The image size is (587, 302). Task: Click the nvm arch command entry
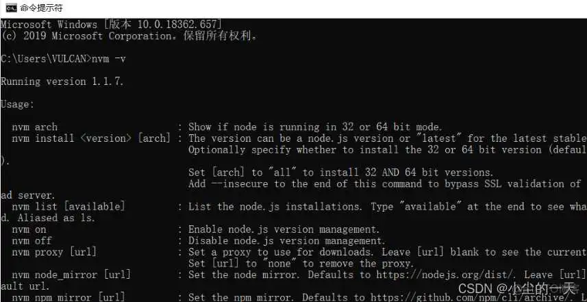click(x=34, y=127)
